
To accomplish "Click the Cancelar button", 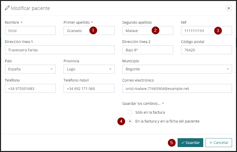I will [219, 143].
